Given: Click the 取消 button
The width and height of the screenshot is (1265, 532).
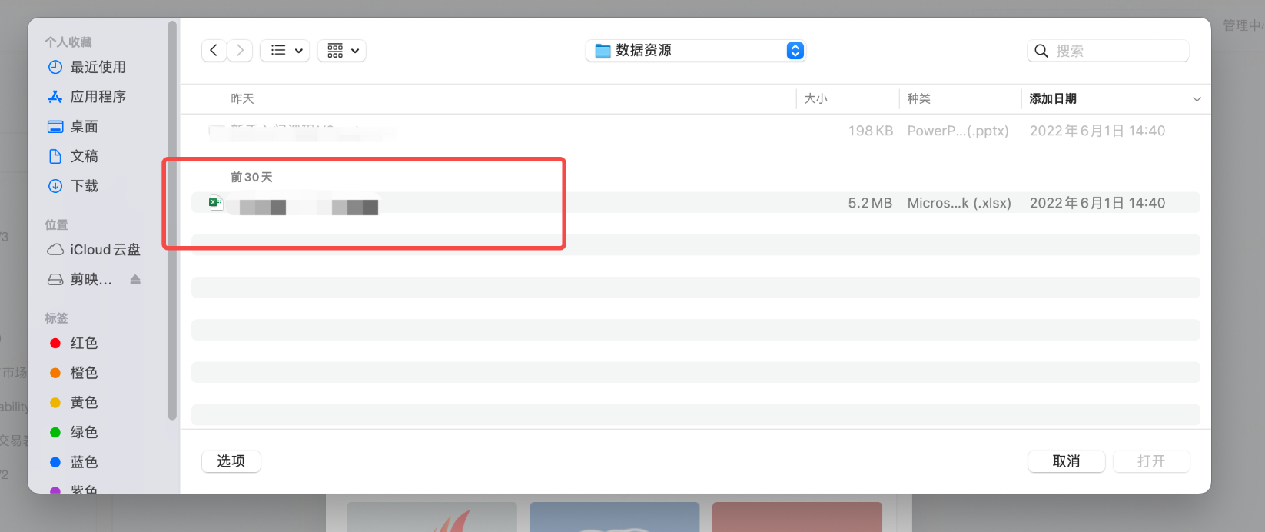Looking at the screenshot, I should click(1066, 461).
